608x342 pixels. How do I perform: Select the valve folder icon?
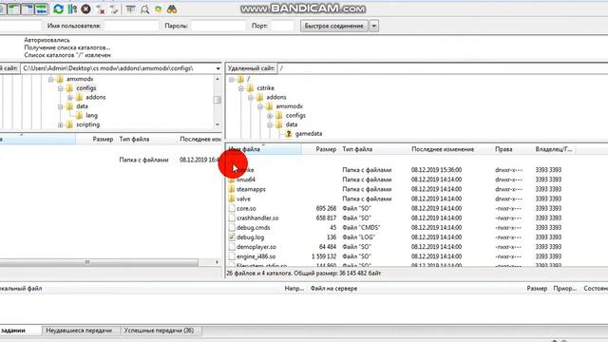coord(232,199)
